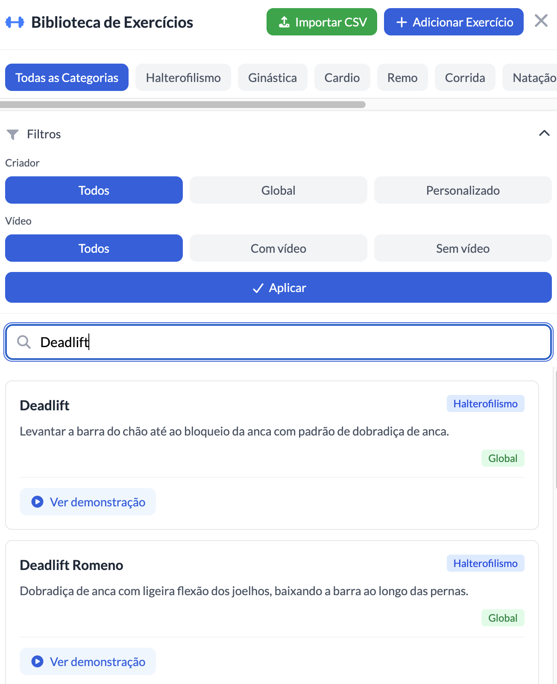This screenshot has width=557, height=684.
Task: Click the funnel Filtros icon
Action: pos(13,134)
